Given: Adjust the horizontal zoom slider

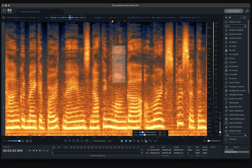Looking at the screenshot, I should pos(209,141).
